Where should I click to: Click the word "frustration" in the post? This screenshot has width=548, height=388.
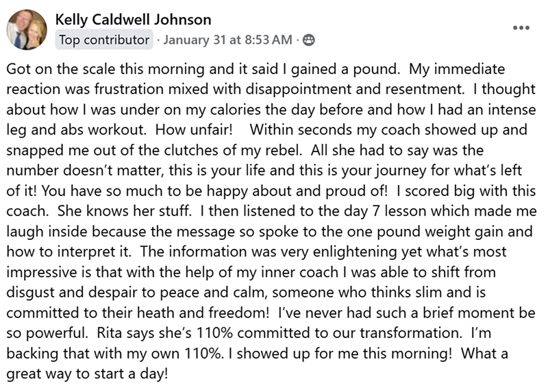click(x=129, y=89)
